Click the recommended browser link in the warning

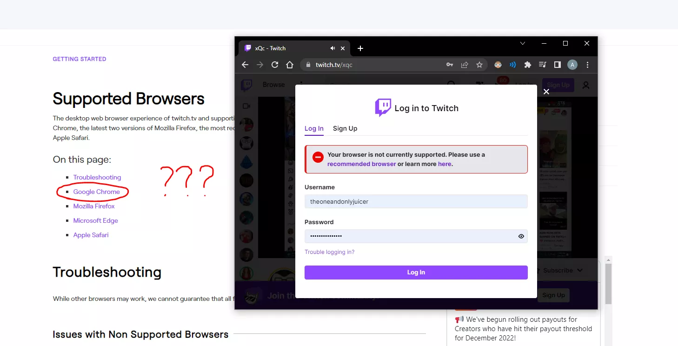pos(361,164)
